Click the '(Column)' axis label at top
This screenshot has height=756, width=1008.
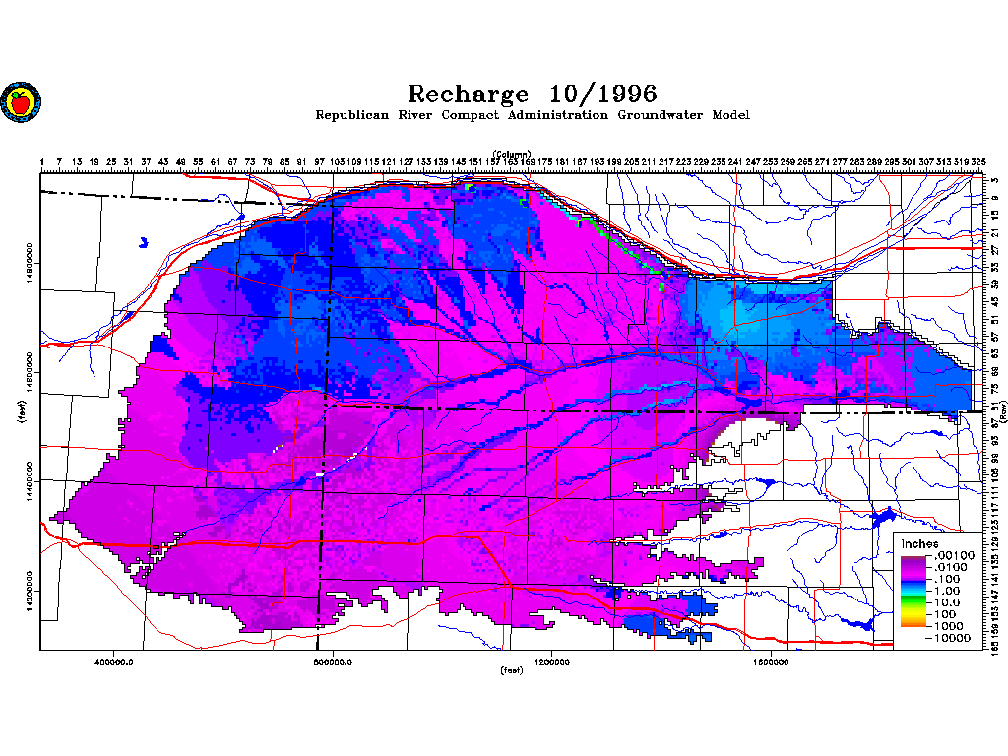(x=512, y=154)
